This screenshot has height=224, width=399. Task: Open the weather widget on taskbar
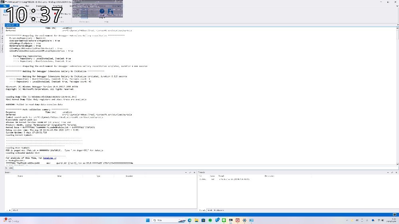tap(11, 220)
